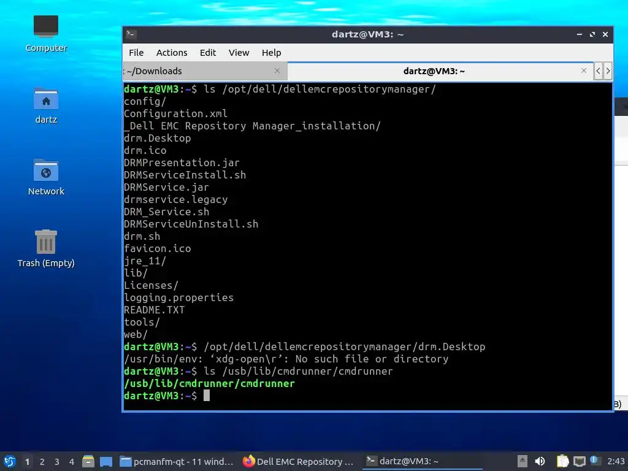The width and height of the screenshot is (628, 471).
Task: Open the volume control tray icon
Action: click(x=540, y=461)
